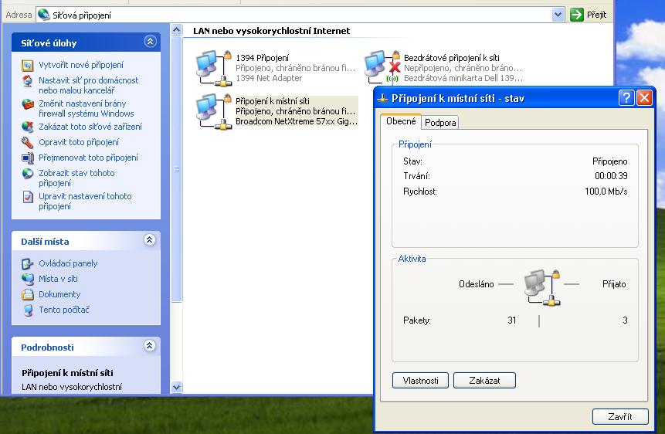Click the green Přejít arrow icon
665x434 pixels.
point(577,15)
